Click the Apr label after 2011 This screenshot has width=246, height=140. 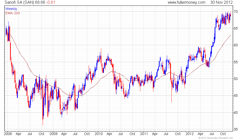pyautogui.click(x=155, y=134)
